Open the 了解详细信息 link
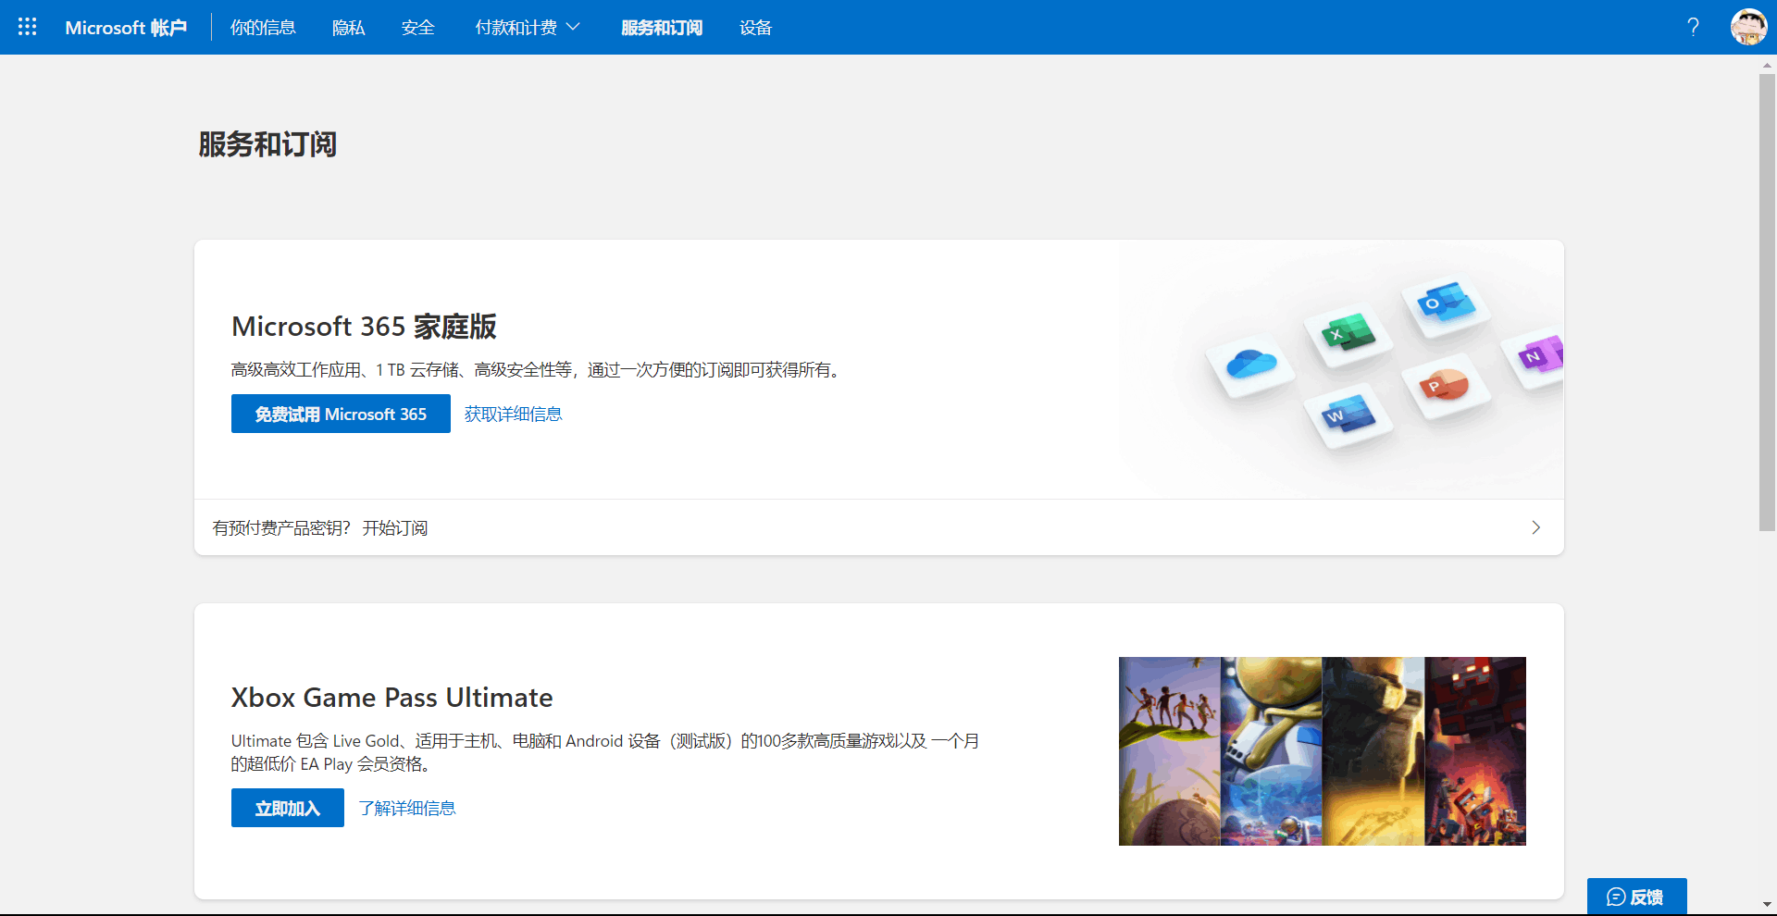The width and height of the screenshot is (1777, 916). (x=407, y=809)
